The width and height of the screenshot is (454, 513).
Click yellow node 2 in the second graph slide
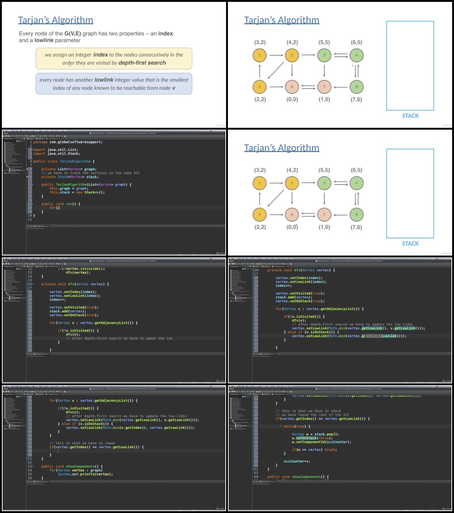coord(292,183)
